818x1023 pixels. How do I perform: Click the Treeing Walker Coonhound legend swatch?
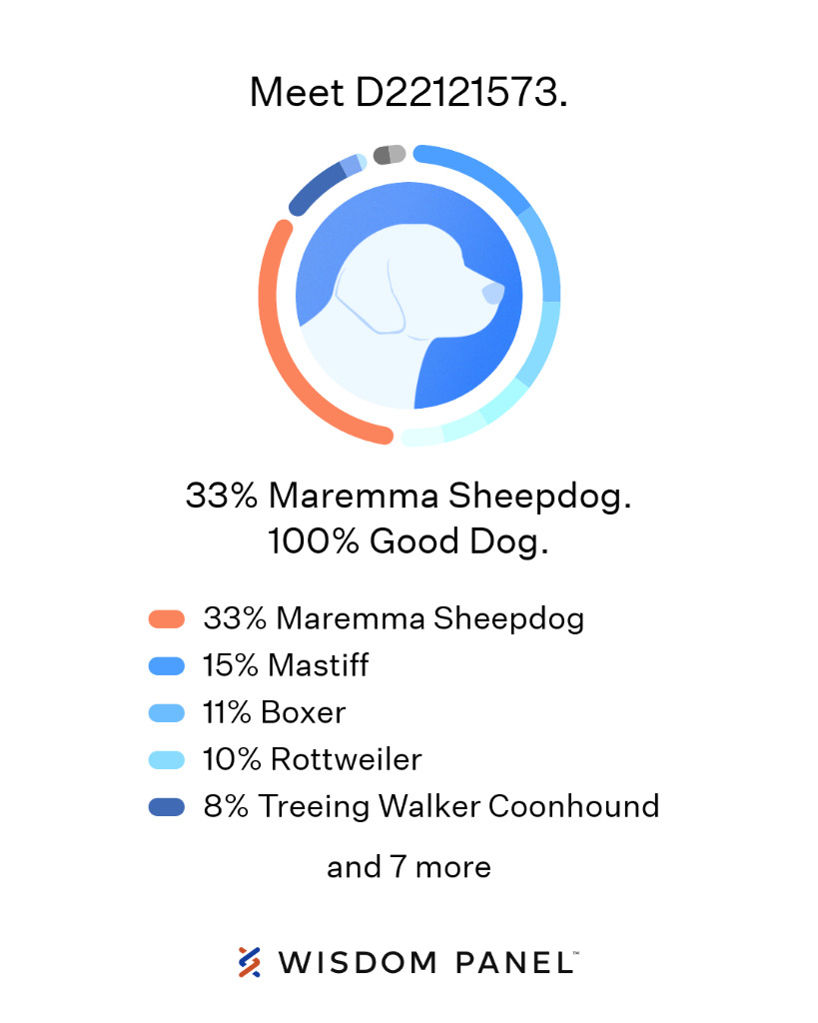click(x=167, y=806)
